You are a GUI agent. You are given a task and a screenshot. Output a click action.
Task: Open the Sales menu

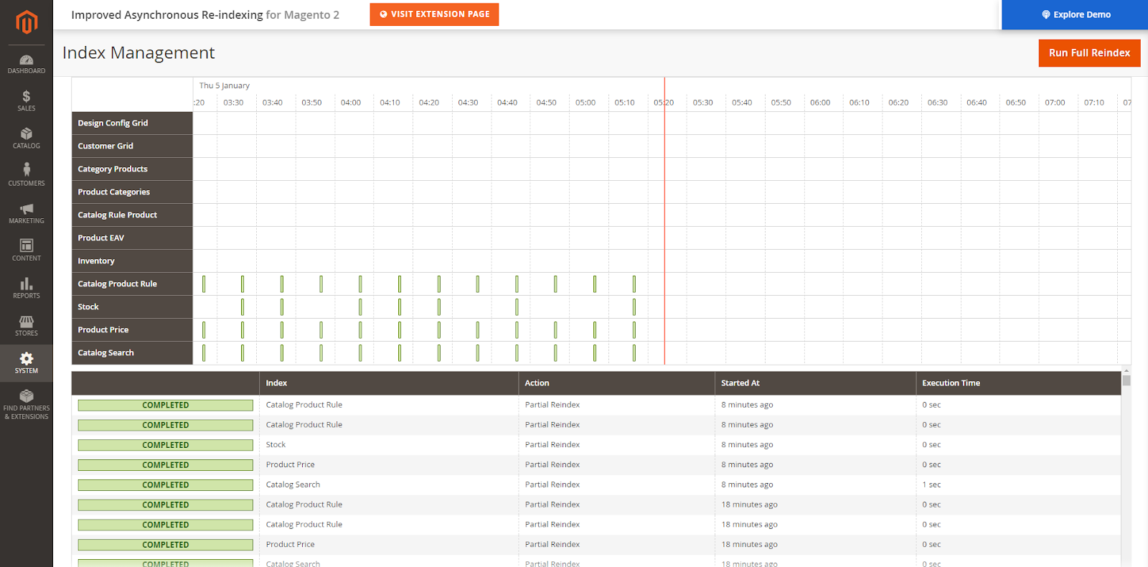[x=27, y=101]
